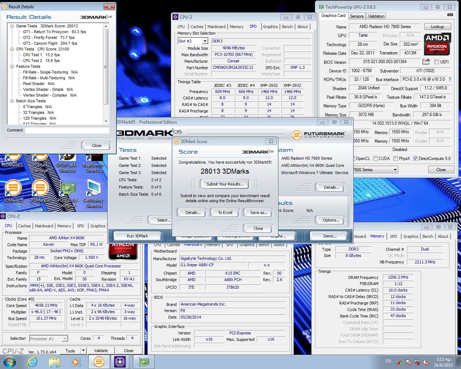Toggle the CUDA checkbox in GPU-Z
This screenshot has width=461, height=369.
(376, 159)
